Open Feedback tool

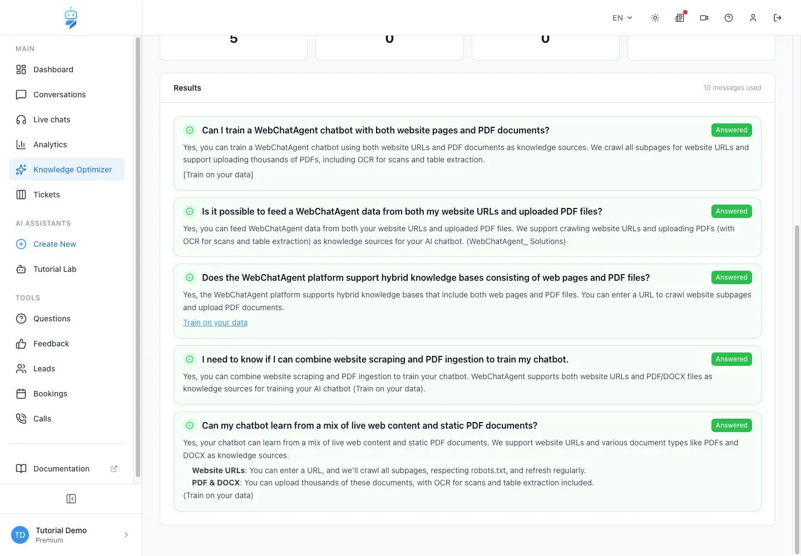(x=67, y=344)
